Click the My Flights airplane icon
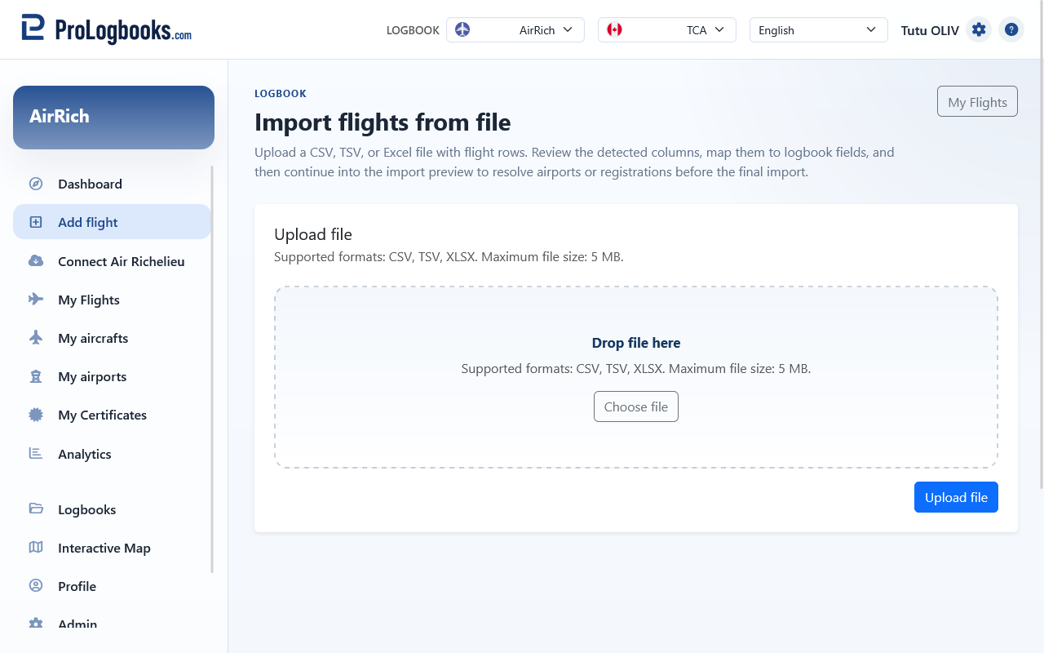 coord(36,300)
